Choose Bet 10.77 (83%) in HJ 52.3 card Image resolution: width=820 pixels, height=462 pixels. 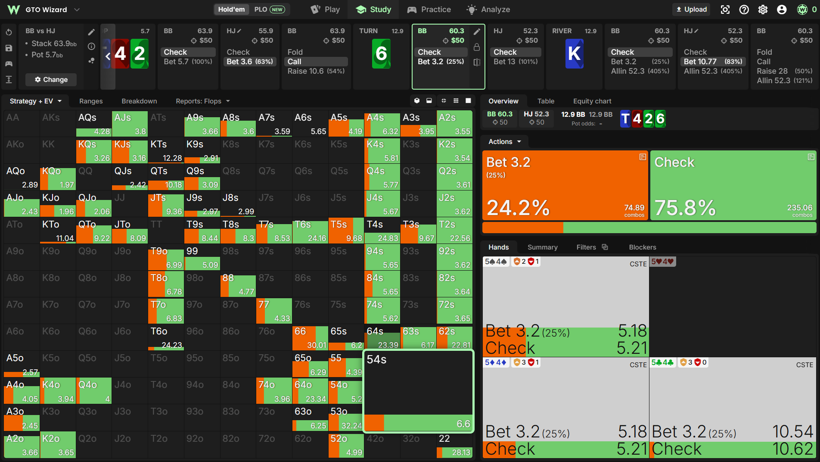point(713,62)
